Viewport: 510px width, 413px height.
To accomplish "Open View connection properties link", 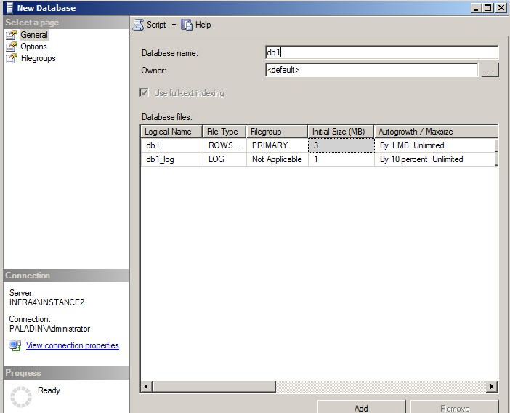I will click(72, 345).
